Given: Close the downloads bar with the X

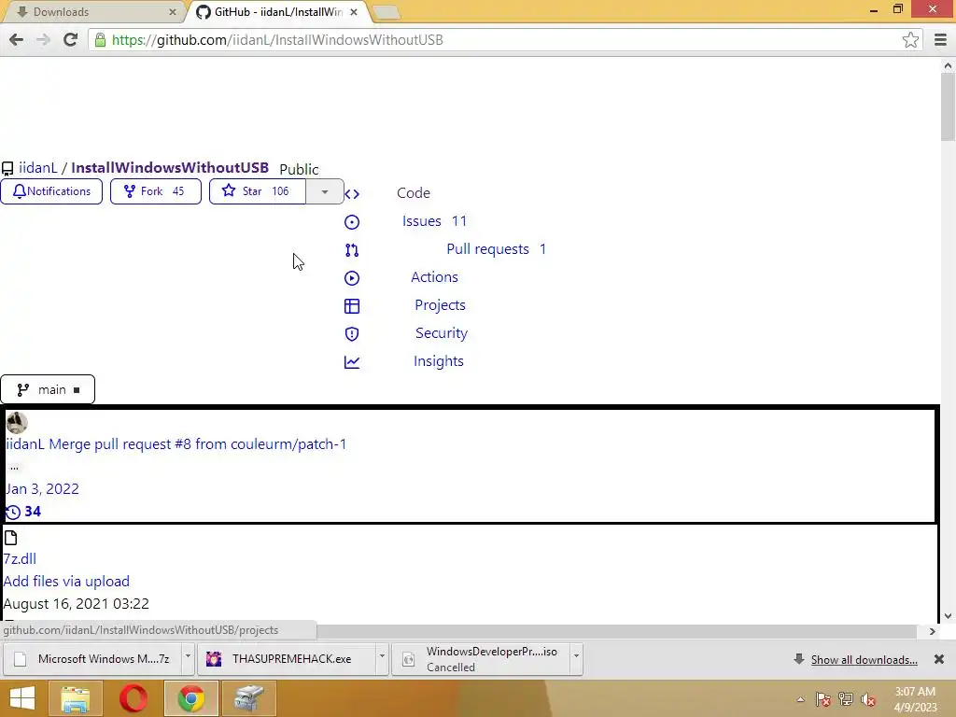Looking at the screenshot, I should [x=939, y=659].
